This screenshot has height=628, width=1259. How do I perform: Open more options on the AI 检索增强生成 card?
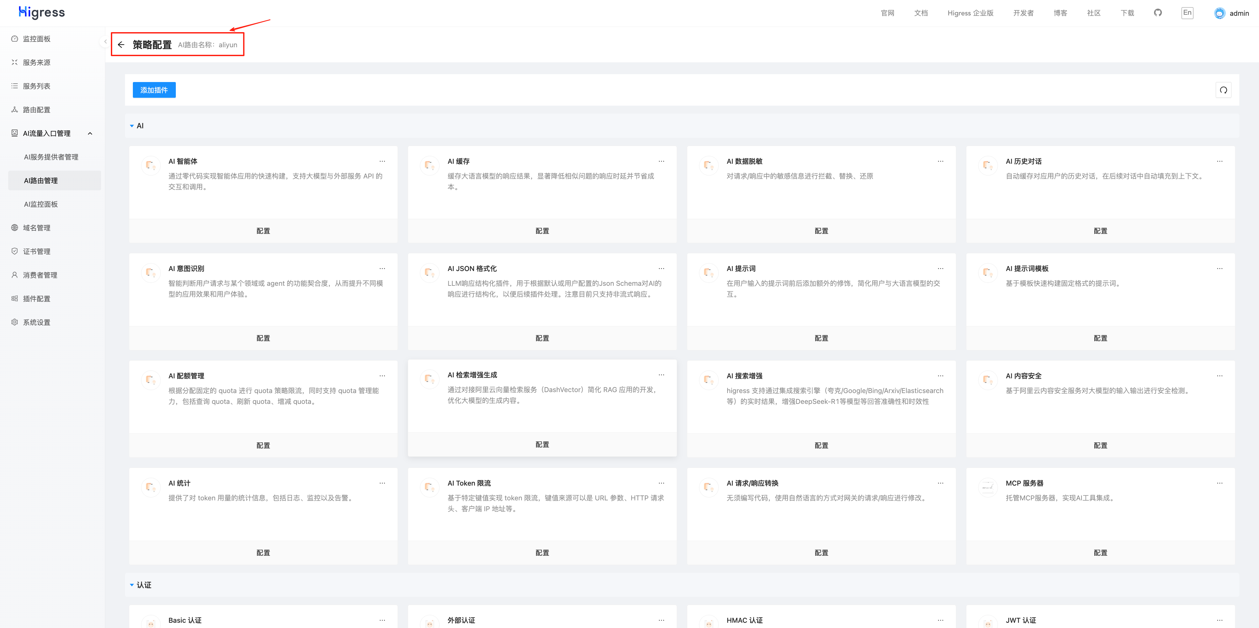pyautogui.click(x=661, y=375)
